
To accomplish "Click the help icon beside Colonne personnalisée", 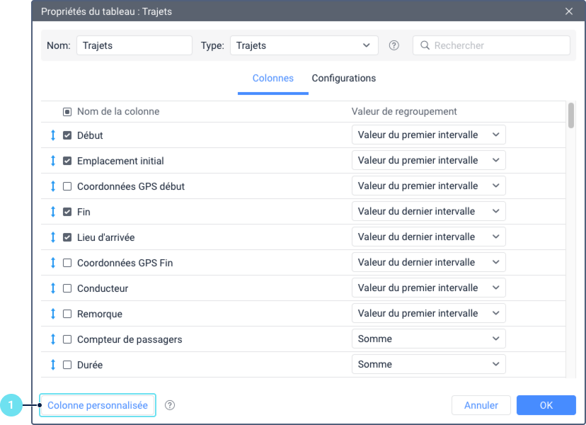I will (x=170, y=405).
